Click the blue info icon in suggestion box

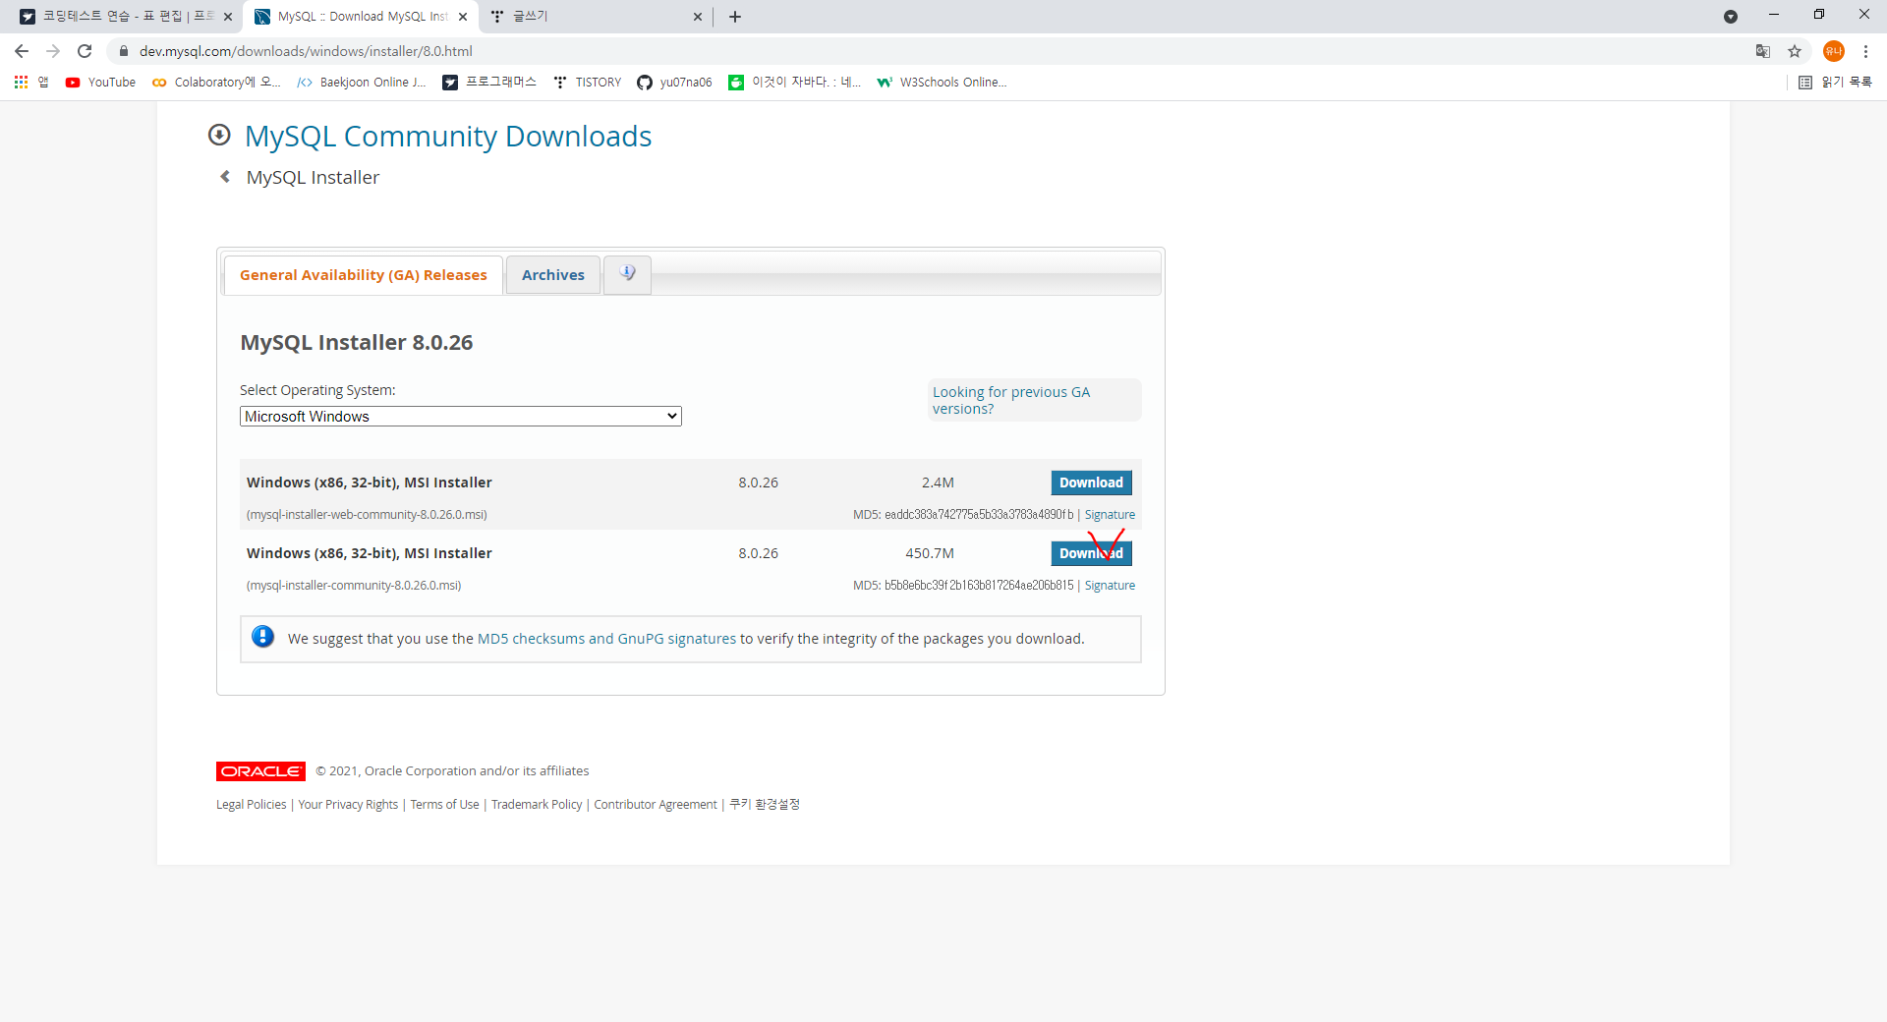(262, 637)
